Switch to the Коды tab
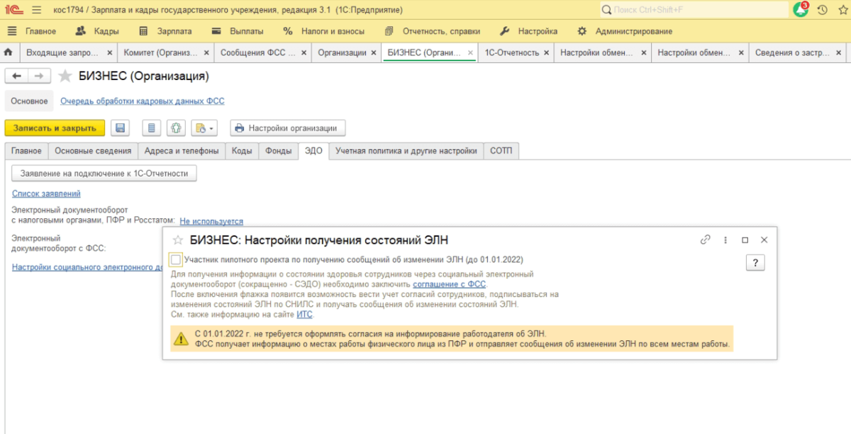The image size is (851, 434). [242, 151]
